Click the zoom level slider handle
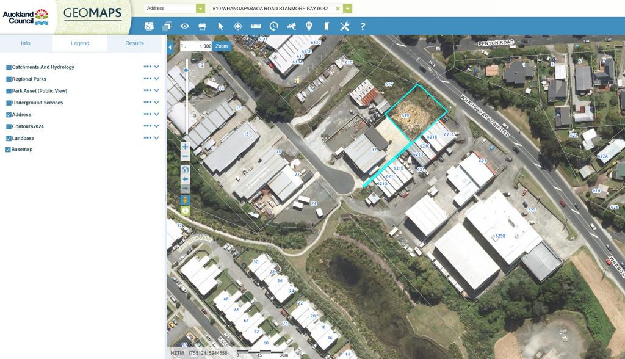625x359 pixels. point(186,70)
